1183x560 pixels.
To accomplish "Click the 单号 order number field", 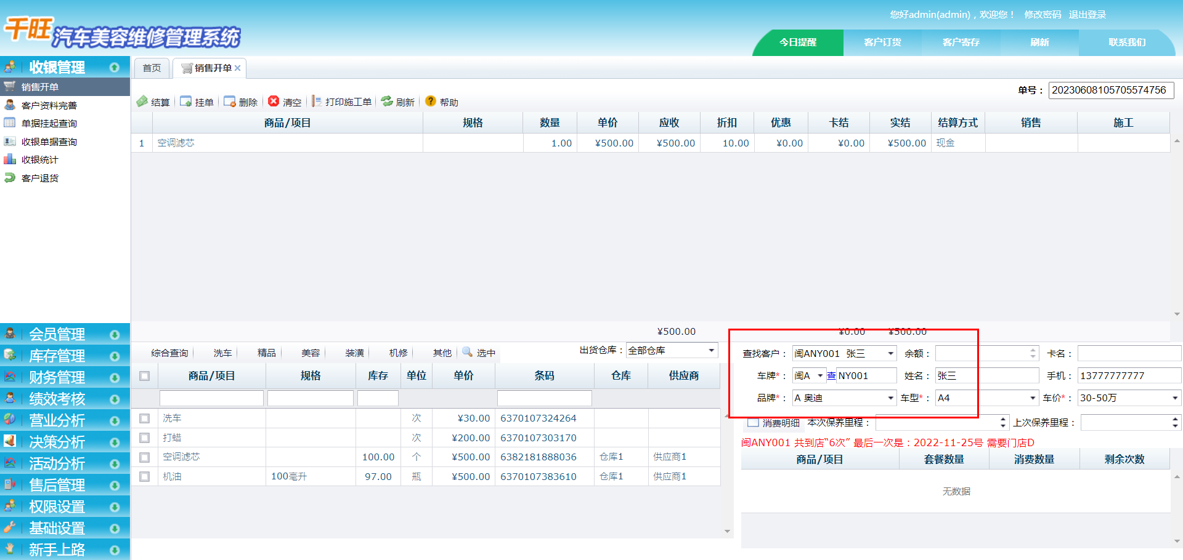I will 1112,90.
